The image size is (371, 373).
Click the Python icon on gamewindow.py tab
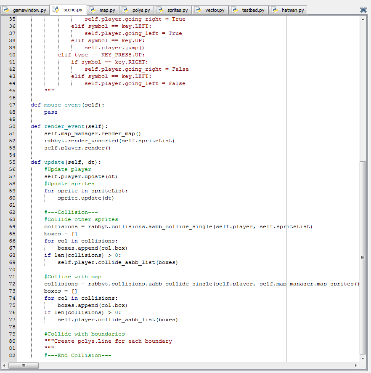(7, 10)
